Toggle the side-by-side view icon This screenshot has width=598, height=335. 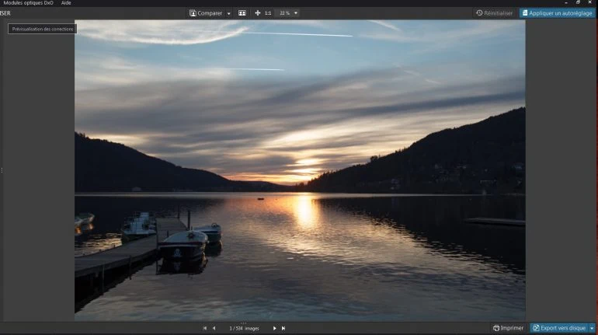(x=242, y=13)
